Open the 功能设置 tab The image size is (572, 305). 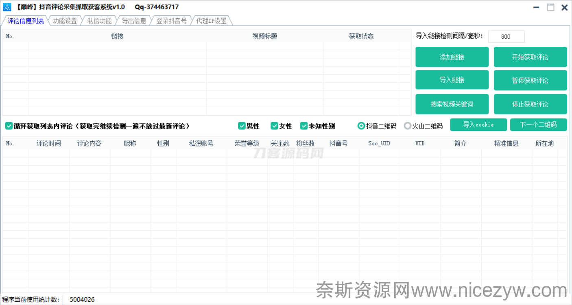pyautogui.click(x=65, y=21)
